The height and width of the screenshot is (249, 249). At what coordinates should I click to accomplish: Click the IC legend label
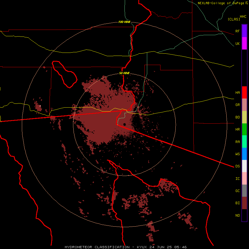coord(238,179)
